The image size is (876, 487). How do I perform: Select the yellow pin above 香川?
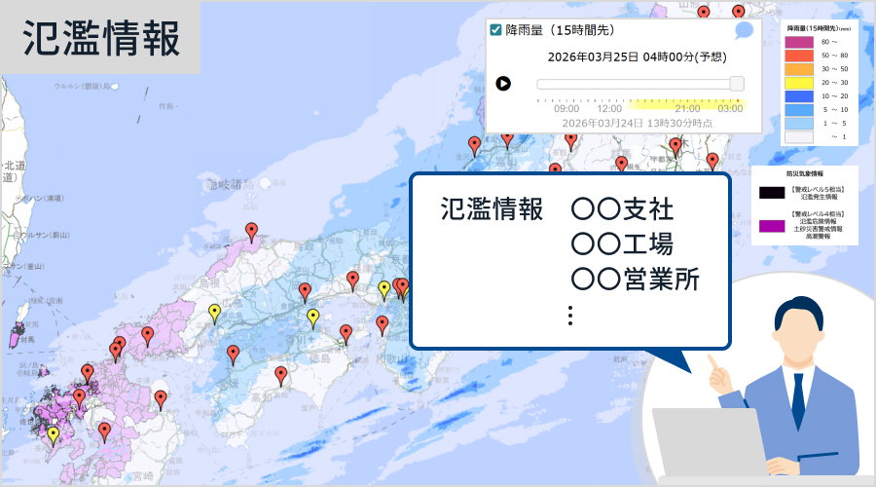[x=313, y=318]
